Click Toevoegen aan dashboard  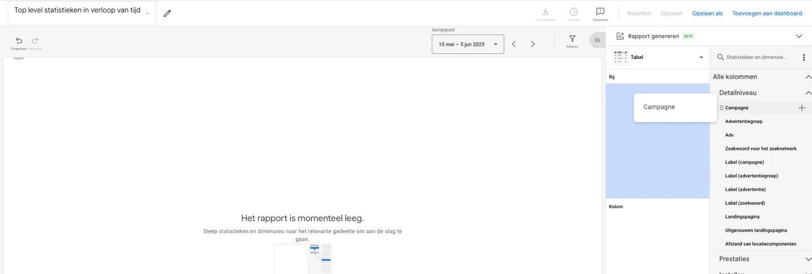[x=767, y=13]
